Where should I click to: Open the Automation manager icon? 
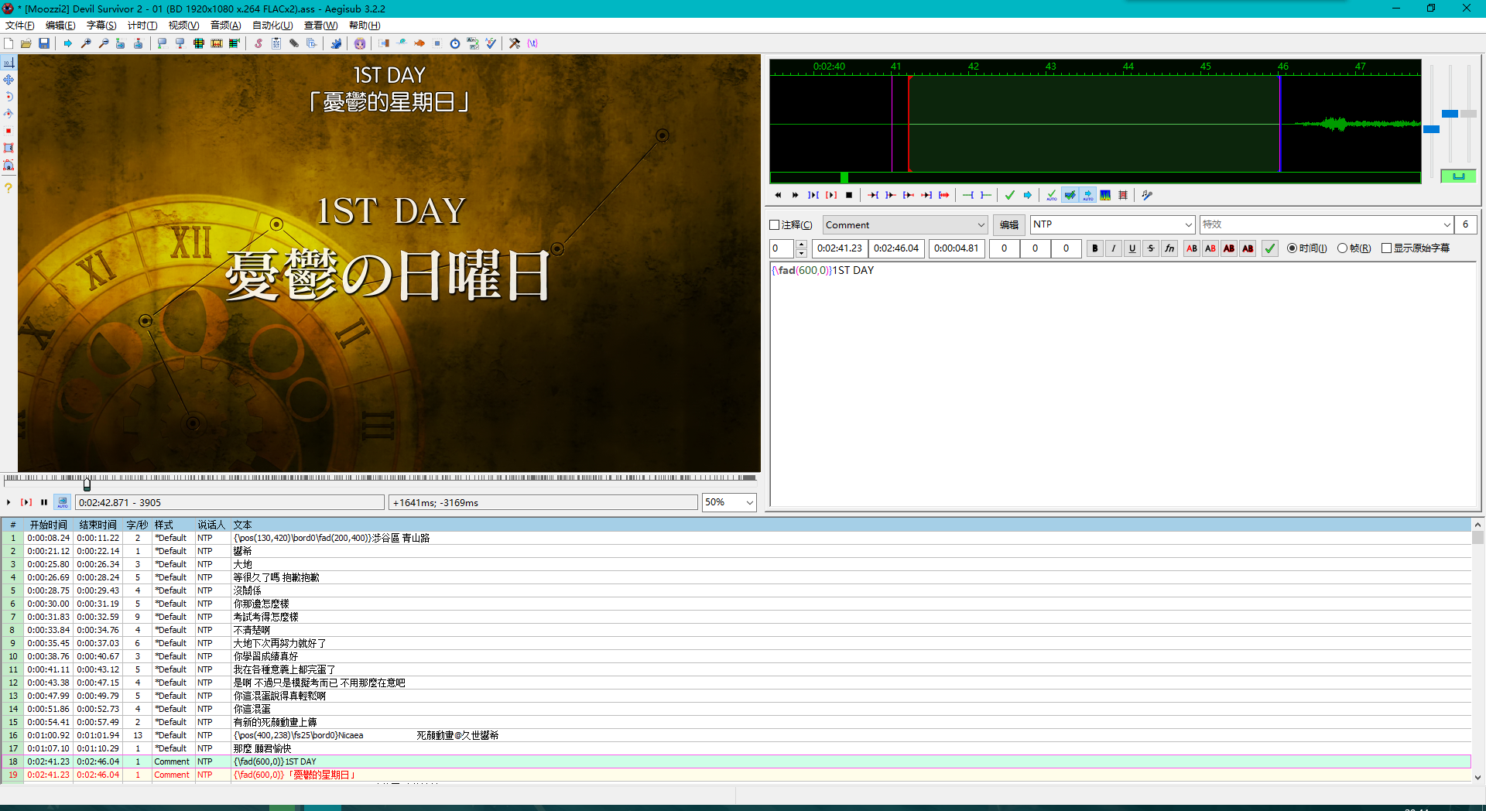point(336,43)
